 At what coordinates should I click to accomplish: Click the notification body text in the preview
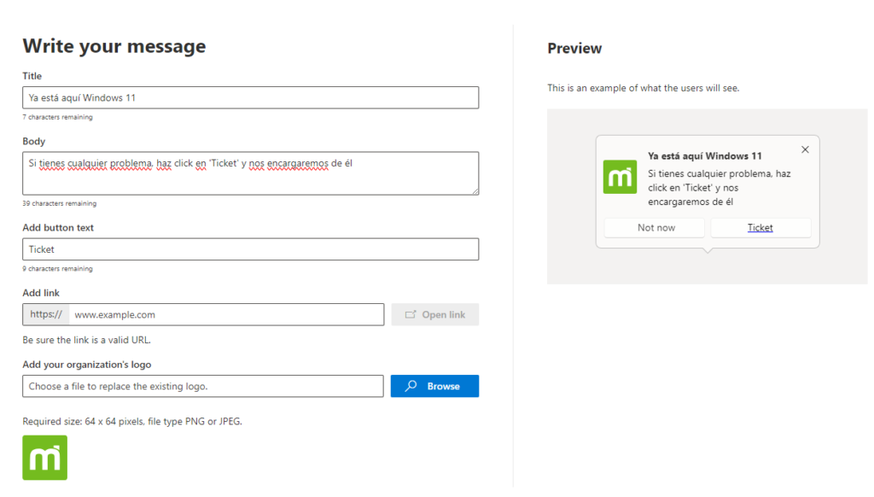coord(719,188)
